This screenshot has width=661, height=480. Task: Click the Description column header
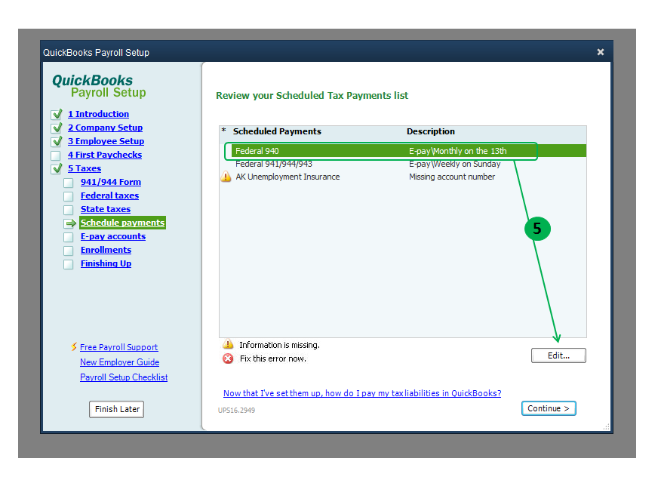tap(430, 131)
